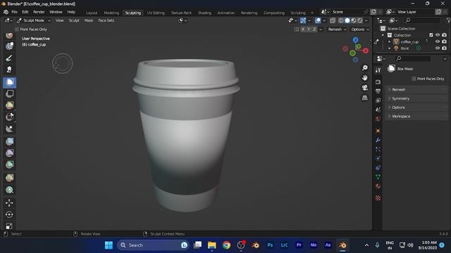The width and height of the screenshot is (451, 253).
Task: Toggle X axis symmetry button
Action: [x=303, y=30]
